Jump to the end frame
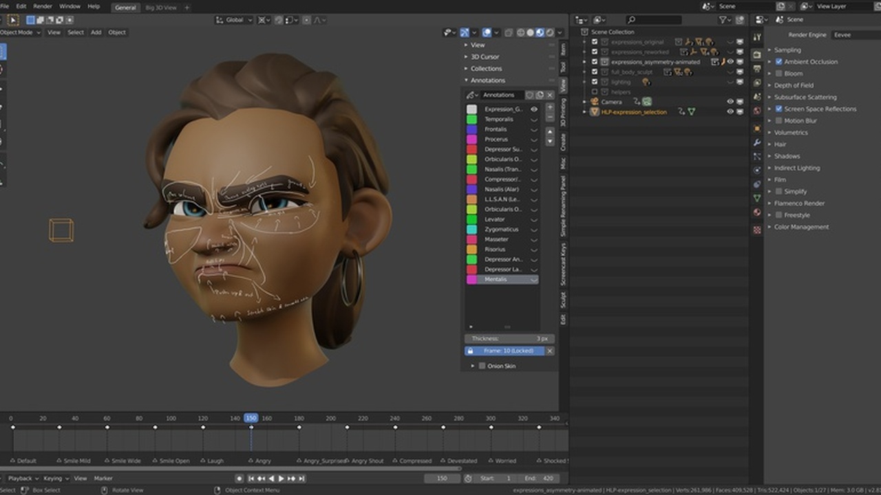The height and width of the screenshot is (495, 881). pos(301,478)
